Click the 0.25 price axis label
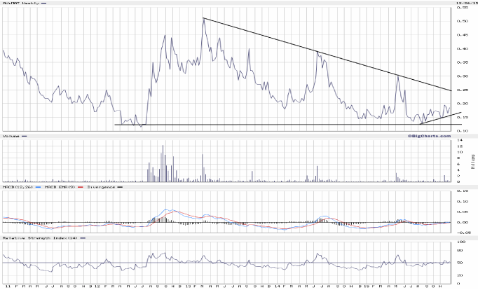478x290 pixels. (x=463, y=90)
